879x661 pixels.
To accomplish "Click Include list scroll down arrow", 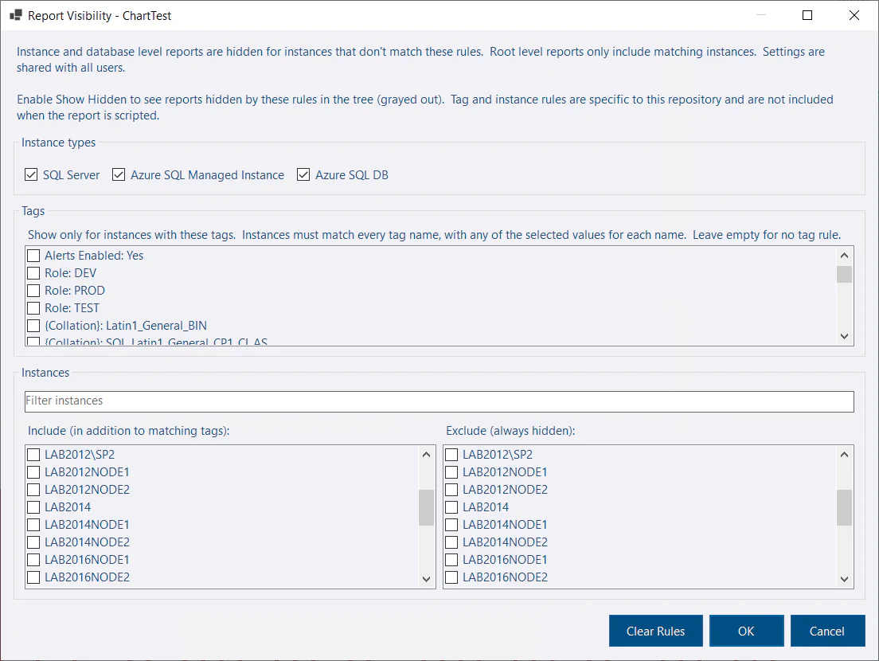I will point(427,579).
